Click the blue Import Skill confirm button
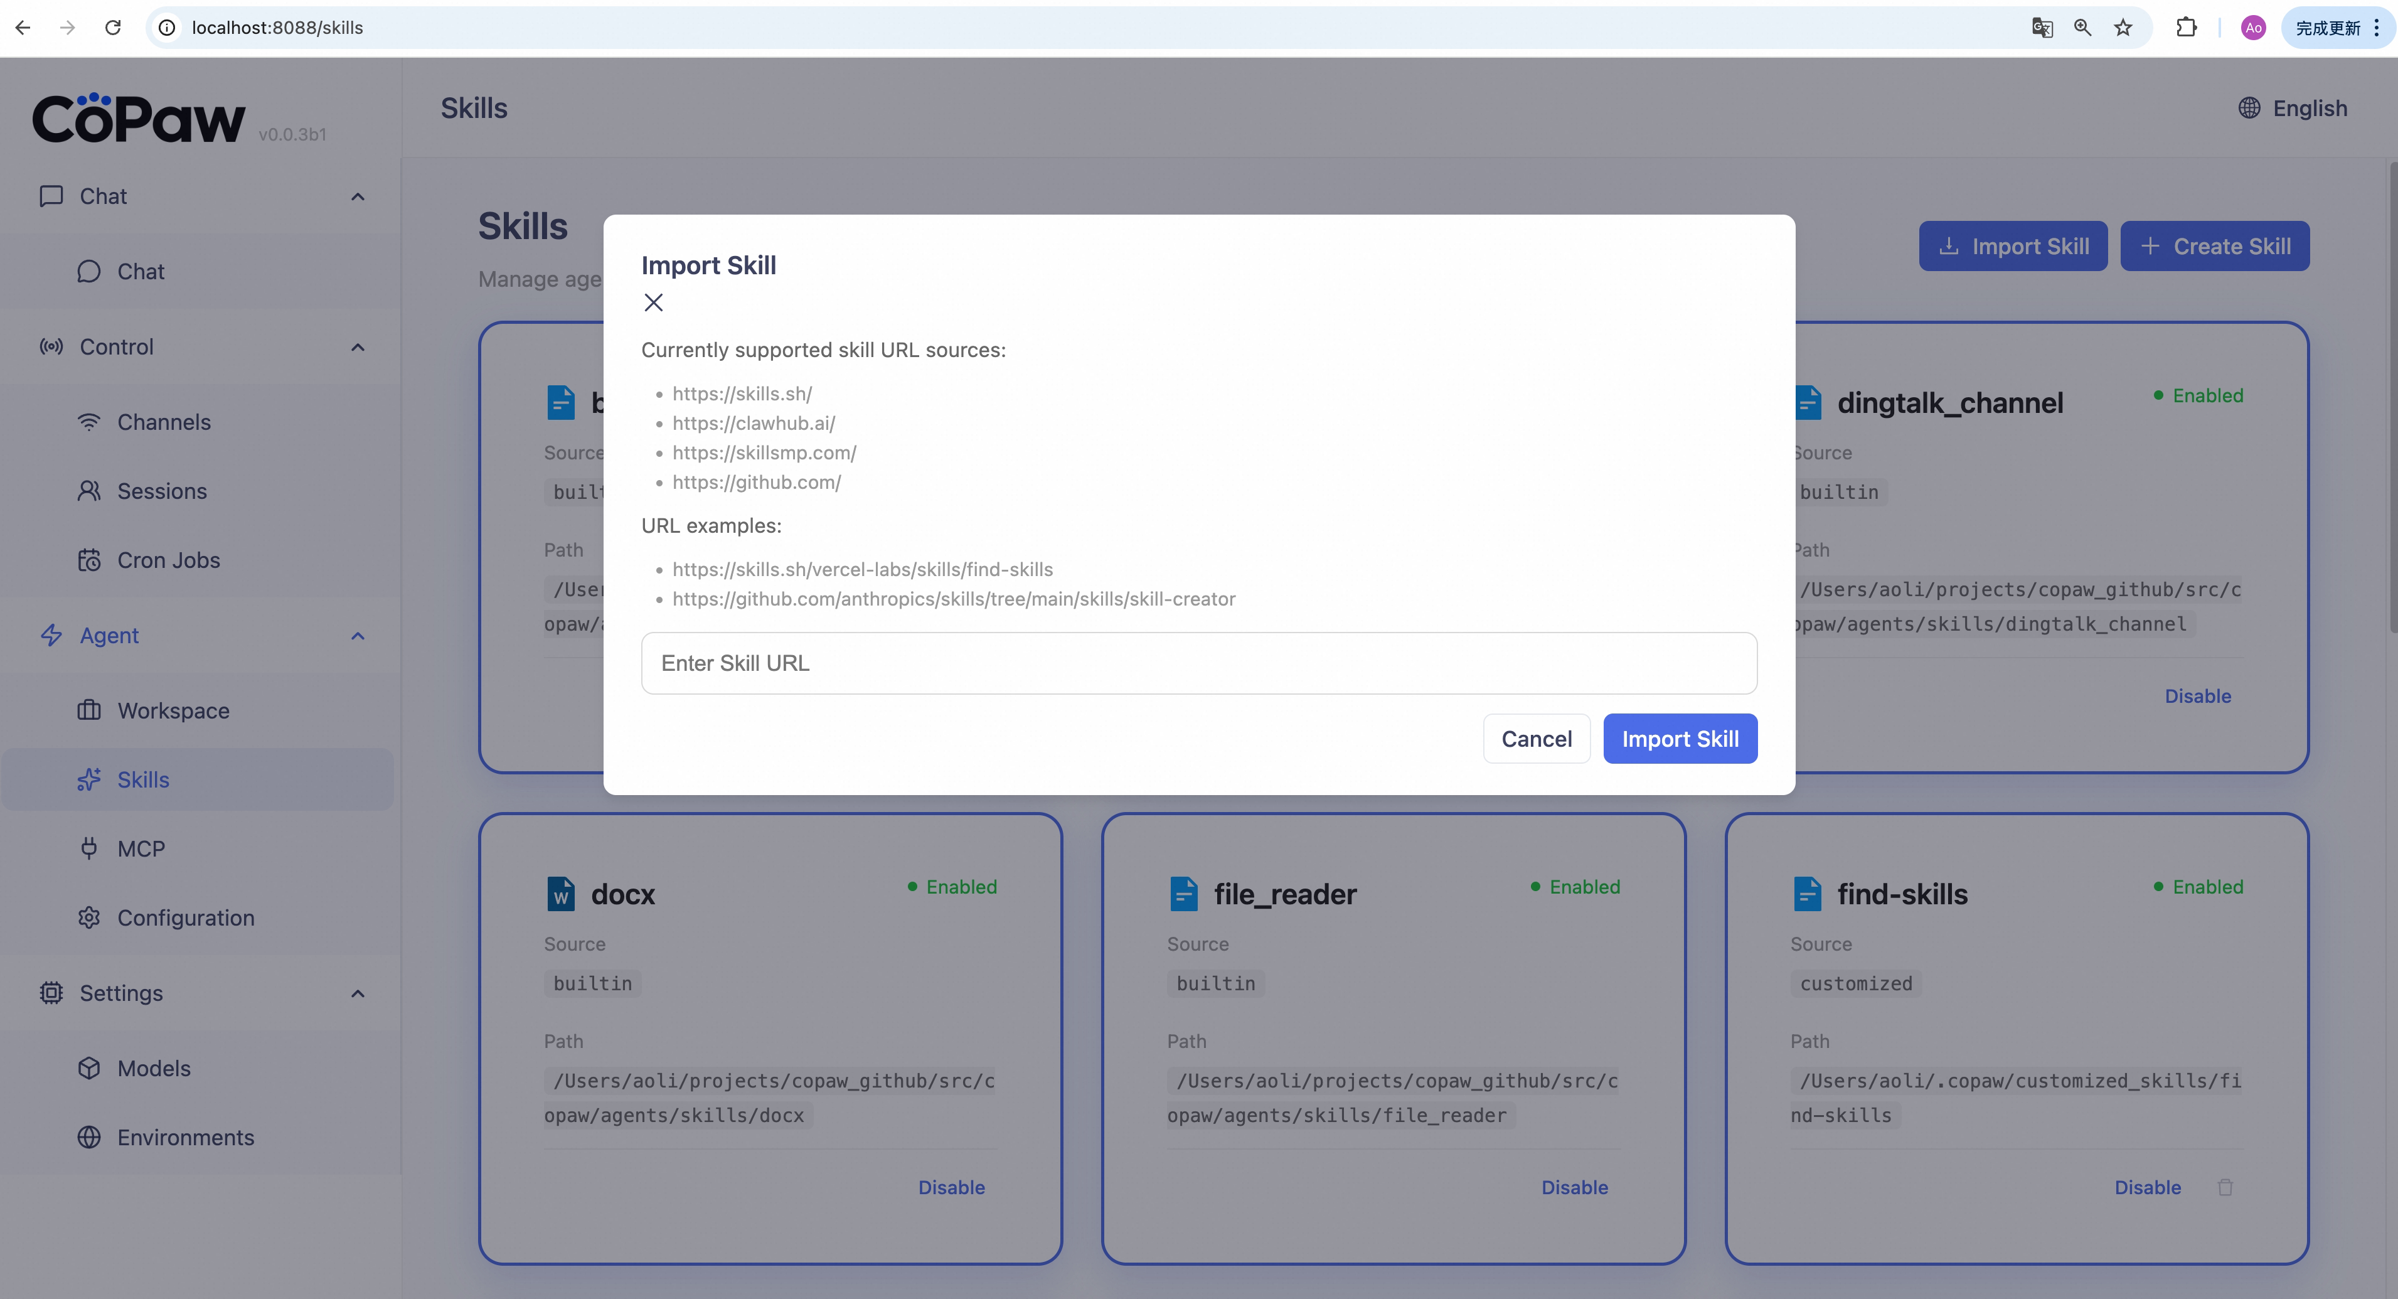 [x=1680, y=739]
